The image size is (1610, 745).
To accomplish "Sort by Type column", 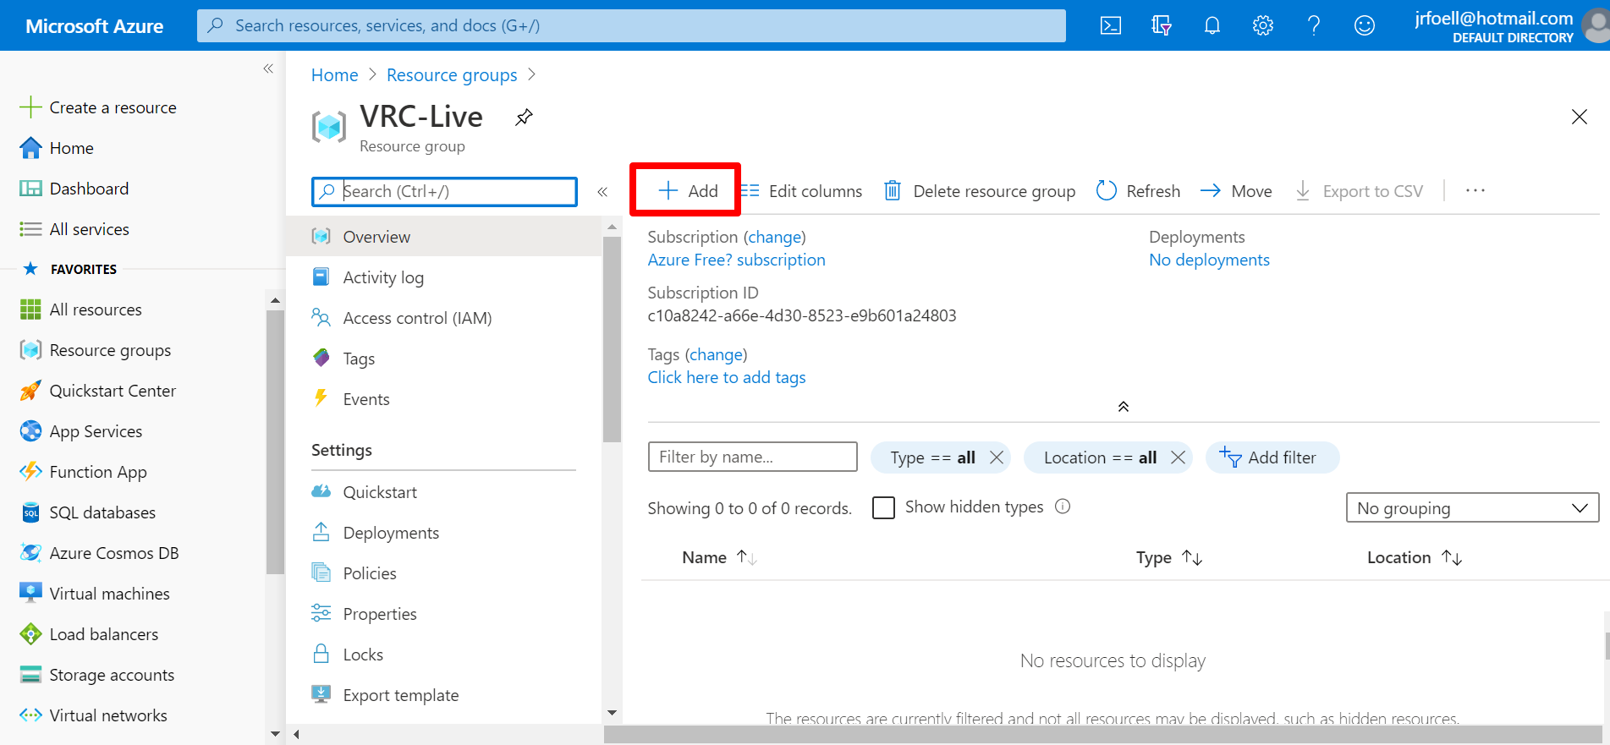I will tap(1169, 557).
